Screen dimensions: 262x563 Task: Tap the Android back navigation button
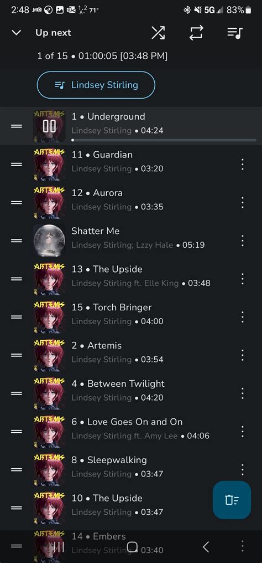coord(206,547)
